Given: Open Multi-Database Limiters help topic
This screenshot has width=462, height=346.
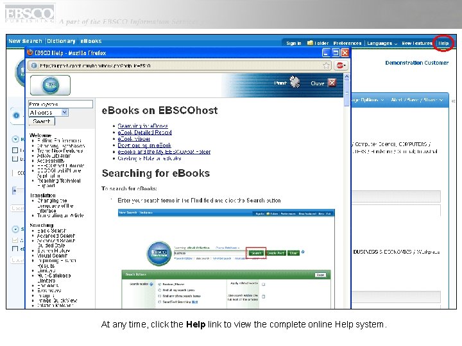Looking at the screenshot, I should (x=54, y=278).
